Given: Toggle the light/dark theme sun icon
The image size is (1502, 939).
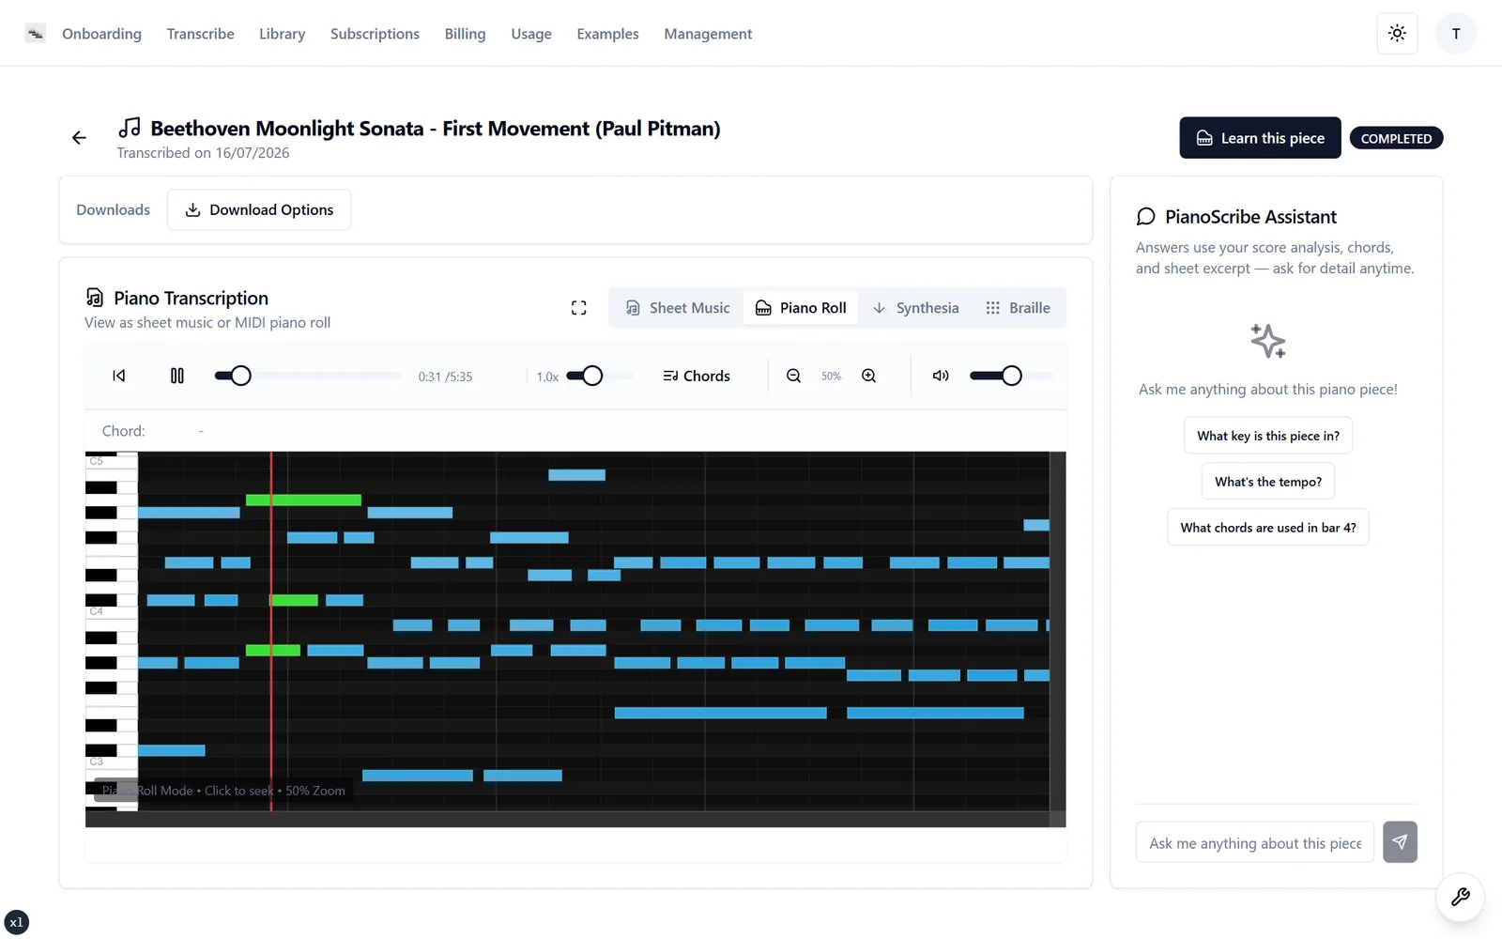Looking at the screenshot, I should [x=1397, y=34].
